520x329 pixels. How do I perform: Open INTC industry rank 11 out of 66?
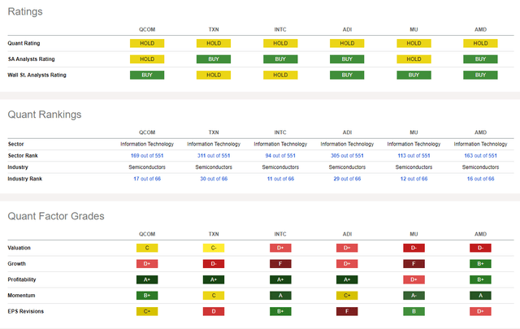(280, 179)
